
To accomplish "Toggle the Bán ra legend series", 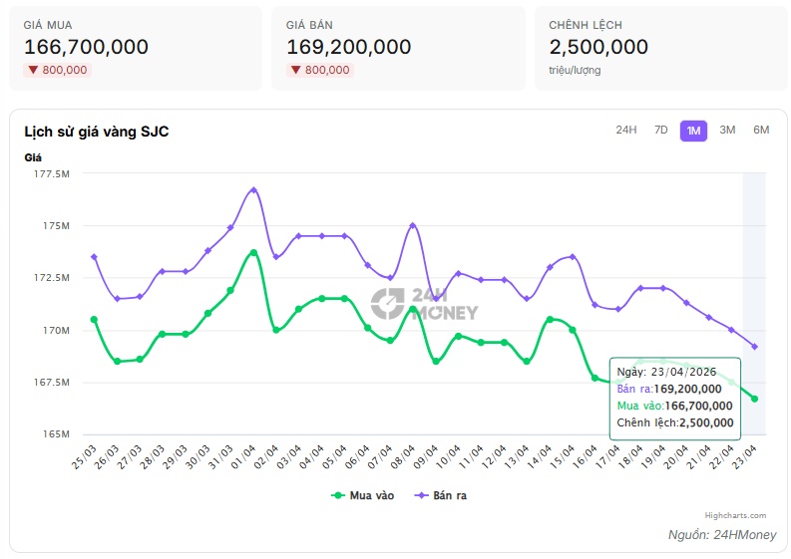I will (x=441, y=495).
